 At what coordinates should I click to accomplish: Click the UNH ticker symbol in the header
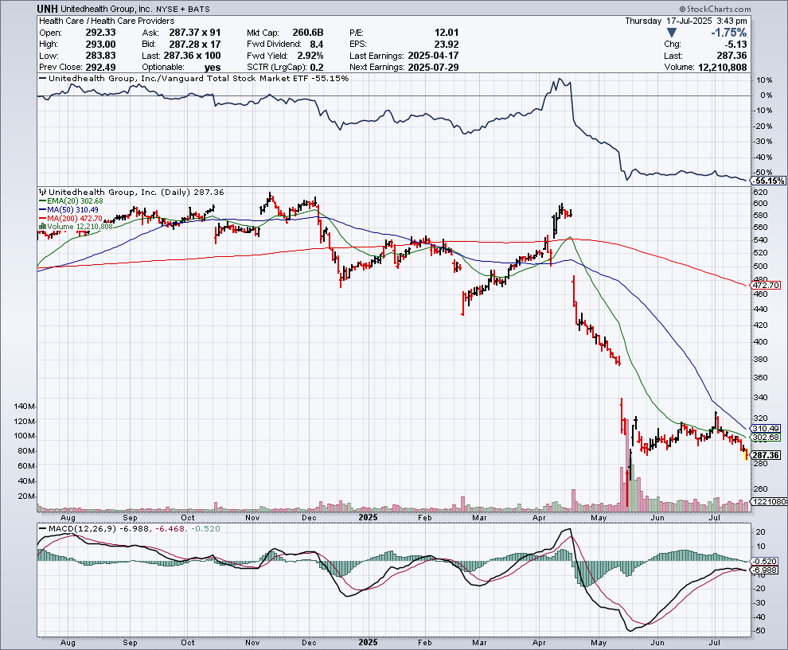tap(48, 9)
